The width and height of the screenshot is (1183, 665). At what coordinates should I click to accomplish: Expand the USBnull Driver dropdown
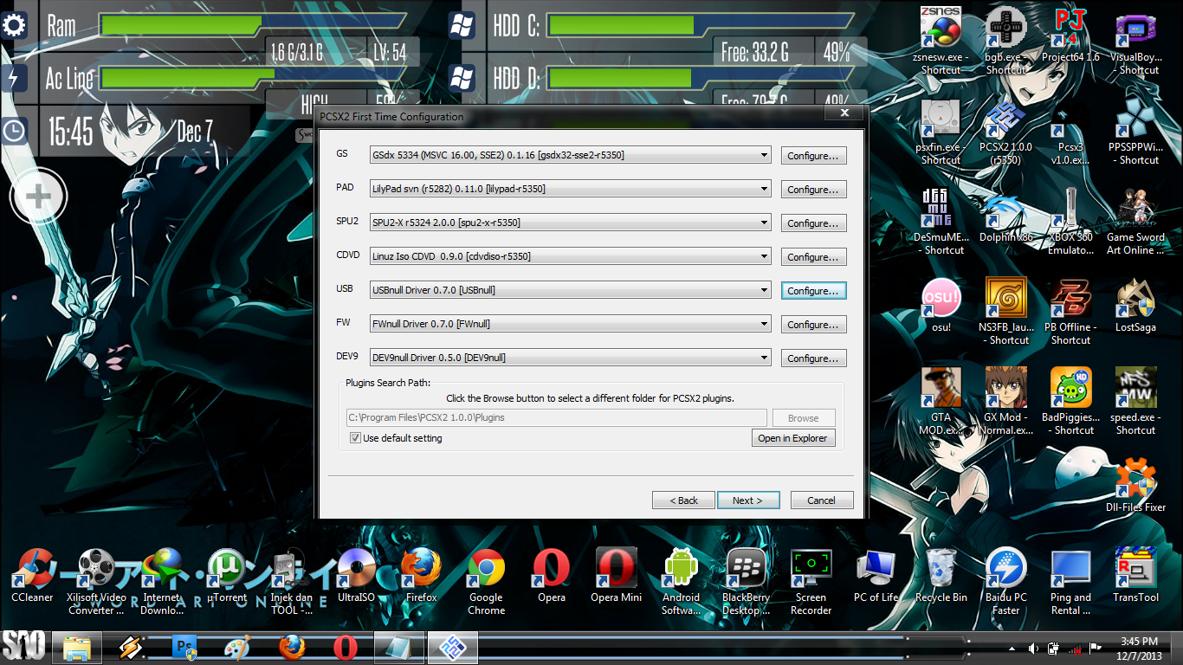(x=570, y=290)
